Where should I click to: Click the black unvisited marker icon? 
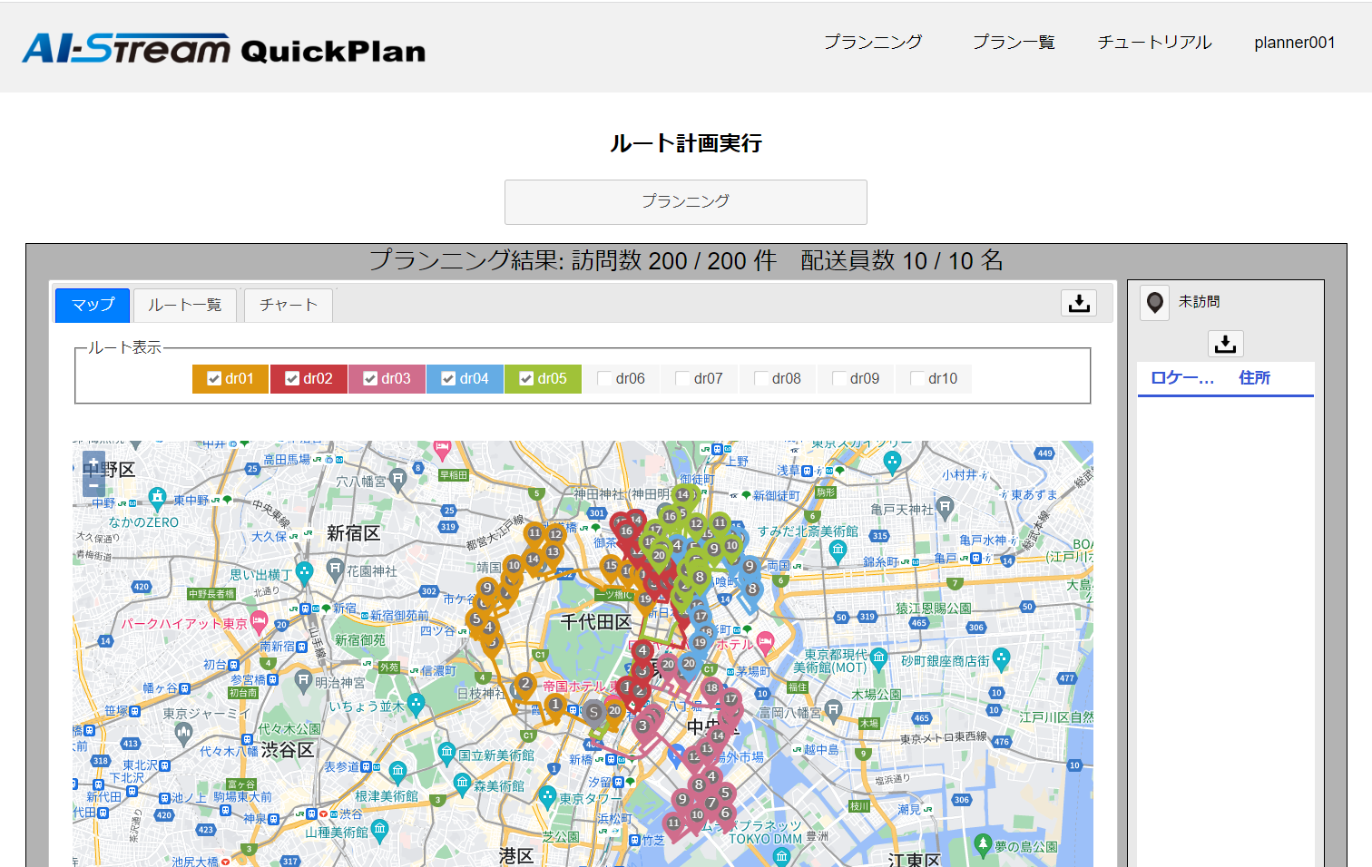1154,302
